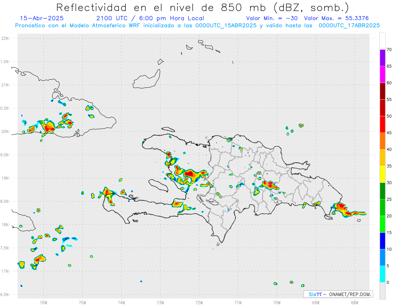Screen dimensions: 398x307
Task: Click the colorbar value label '70'
Action: pos(389,50)
